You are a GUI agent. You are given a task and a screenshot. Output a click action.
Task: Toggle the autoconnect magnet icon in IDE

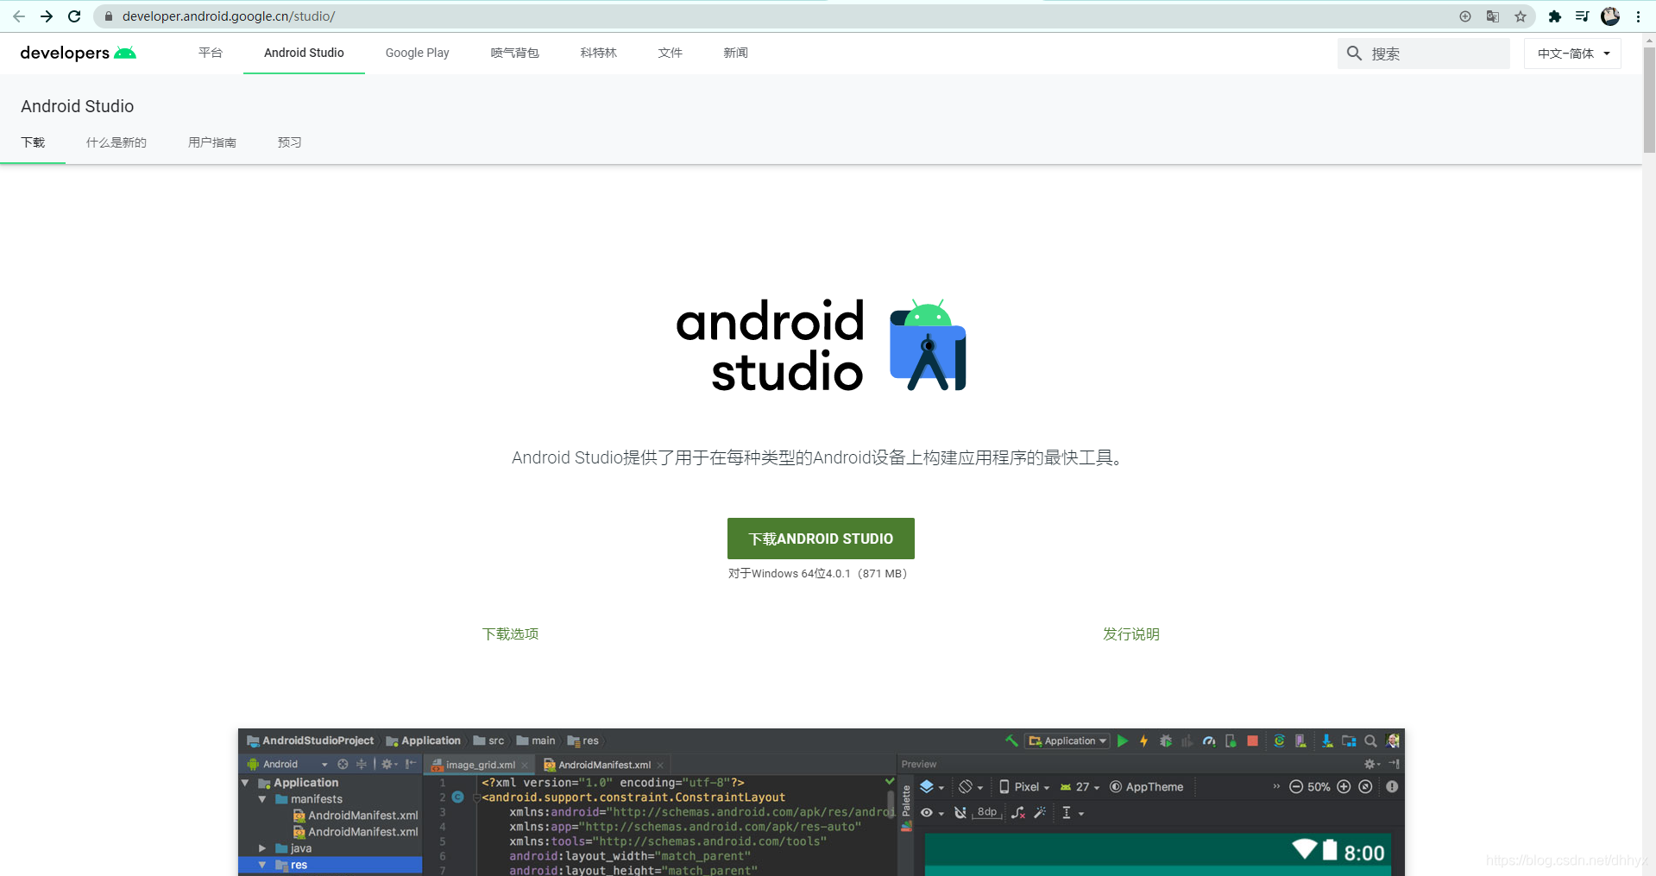pyautogui.click(x=960, y=812)
